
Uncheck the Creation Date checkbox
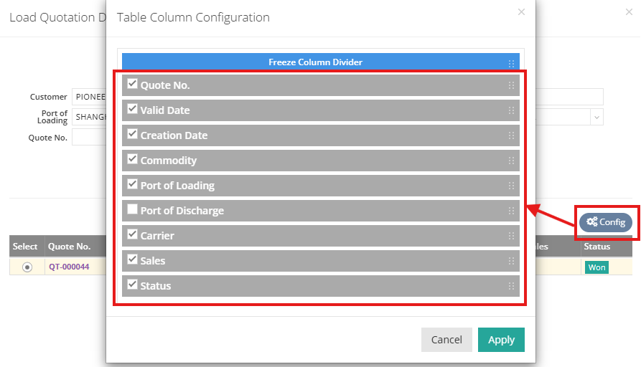(132, 134)
